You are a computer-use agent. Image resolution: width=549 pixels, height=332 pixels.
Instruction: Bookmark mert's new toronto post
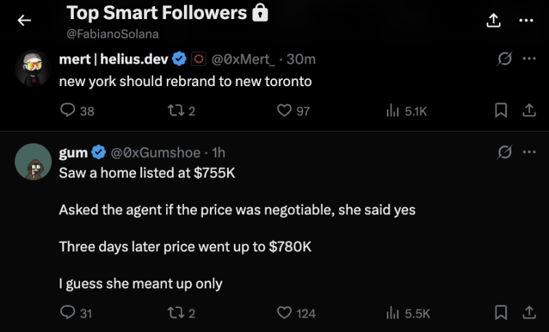(501, 111)
